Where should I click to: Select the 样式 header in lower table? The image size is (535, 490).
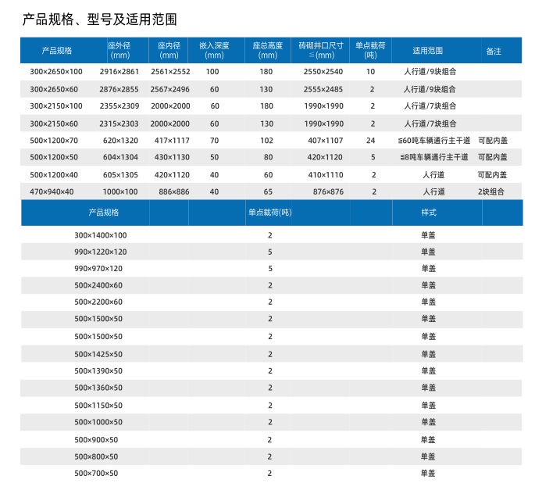tap(428, 212)
